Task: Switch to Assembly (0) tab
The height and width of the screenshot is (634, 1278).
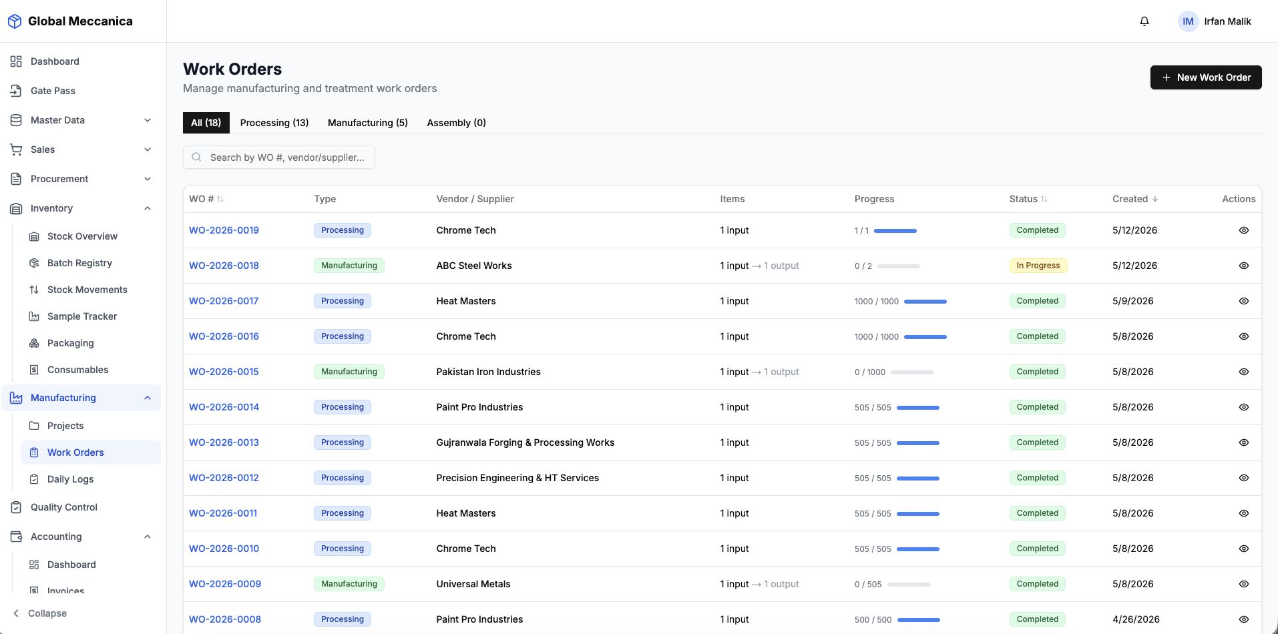Action: (x=457, y=123)
